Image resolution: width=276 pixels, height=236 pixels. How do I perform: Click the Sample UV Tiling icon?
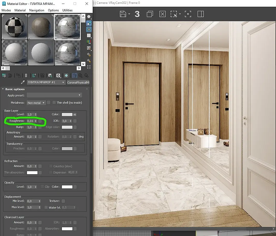coord(89,35)
